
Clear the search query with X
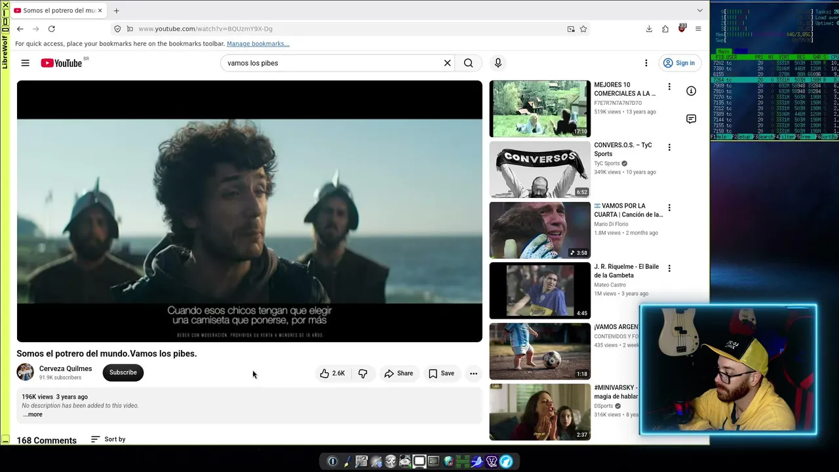(x=447, y=63)
